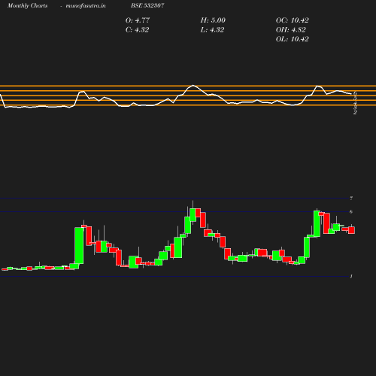Click the 'Monthly Charts' title text
The height and width of the screenshot is (376, 376).
click(x=27, y=6)
